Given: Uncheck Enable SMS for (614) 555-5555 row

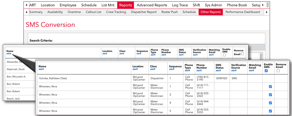Looking at the screenshot, I should [270, 111].
